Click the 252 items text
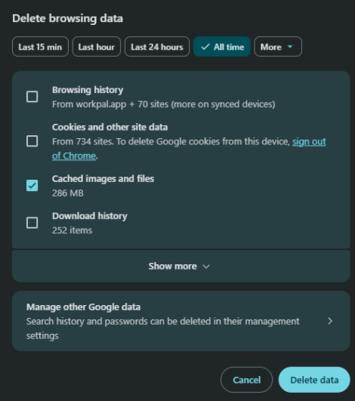 72,230
